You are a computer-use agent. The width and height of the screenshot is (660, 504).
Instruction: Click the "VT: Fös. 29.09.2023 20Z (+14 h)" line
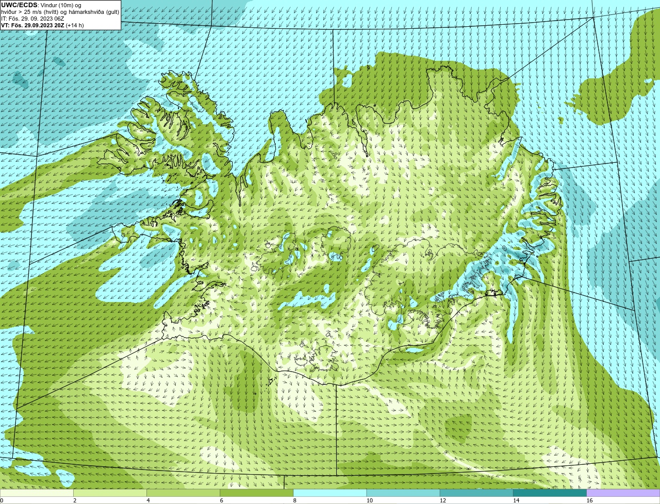pos(42,25)
